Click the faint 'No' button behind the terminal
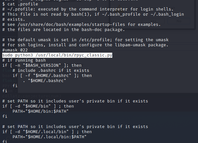This screenshot has width=198, height=143. pos(179,21)
